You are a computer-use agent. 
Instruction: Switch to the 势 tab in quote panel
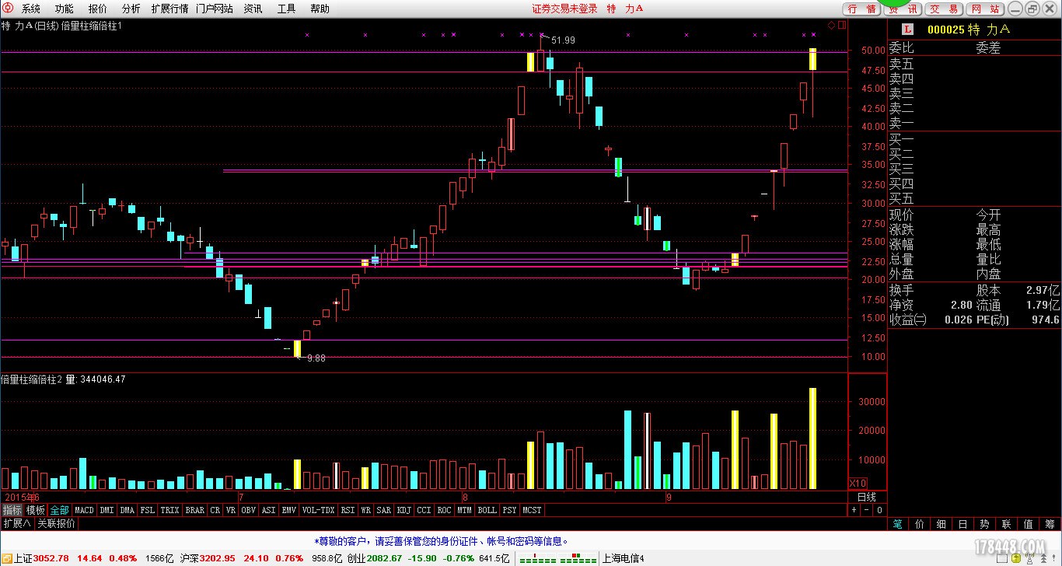(985, 524)
